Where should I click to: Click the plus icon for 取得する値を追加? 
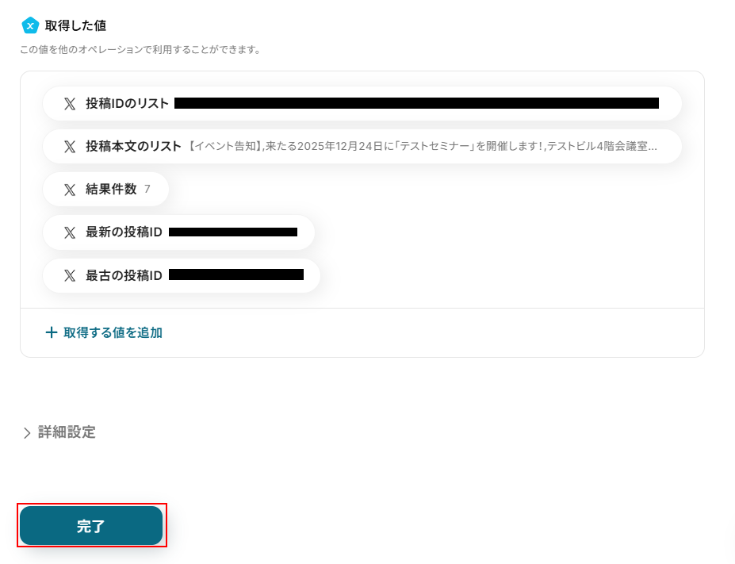pos(51,333)
